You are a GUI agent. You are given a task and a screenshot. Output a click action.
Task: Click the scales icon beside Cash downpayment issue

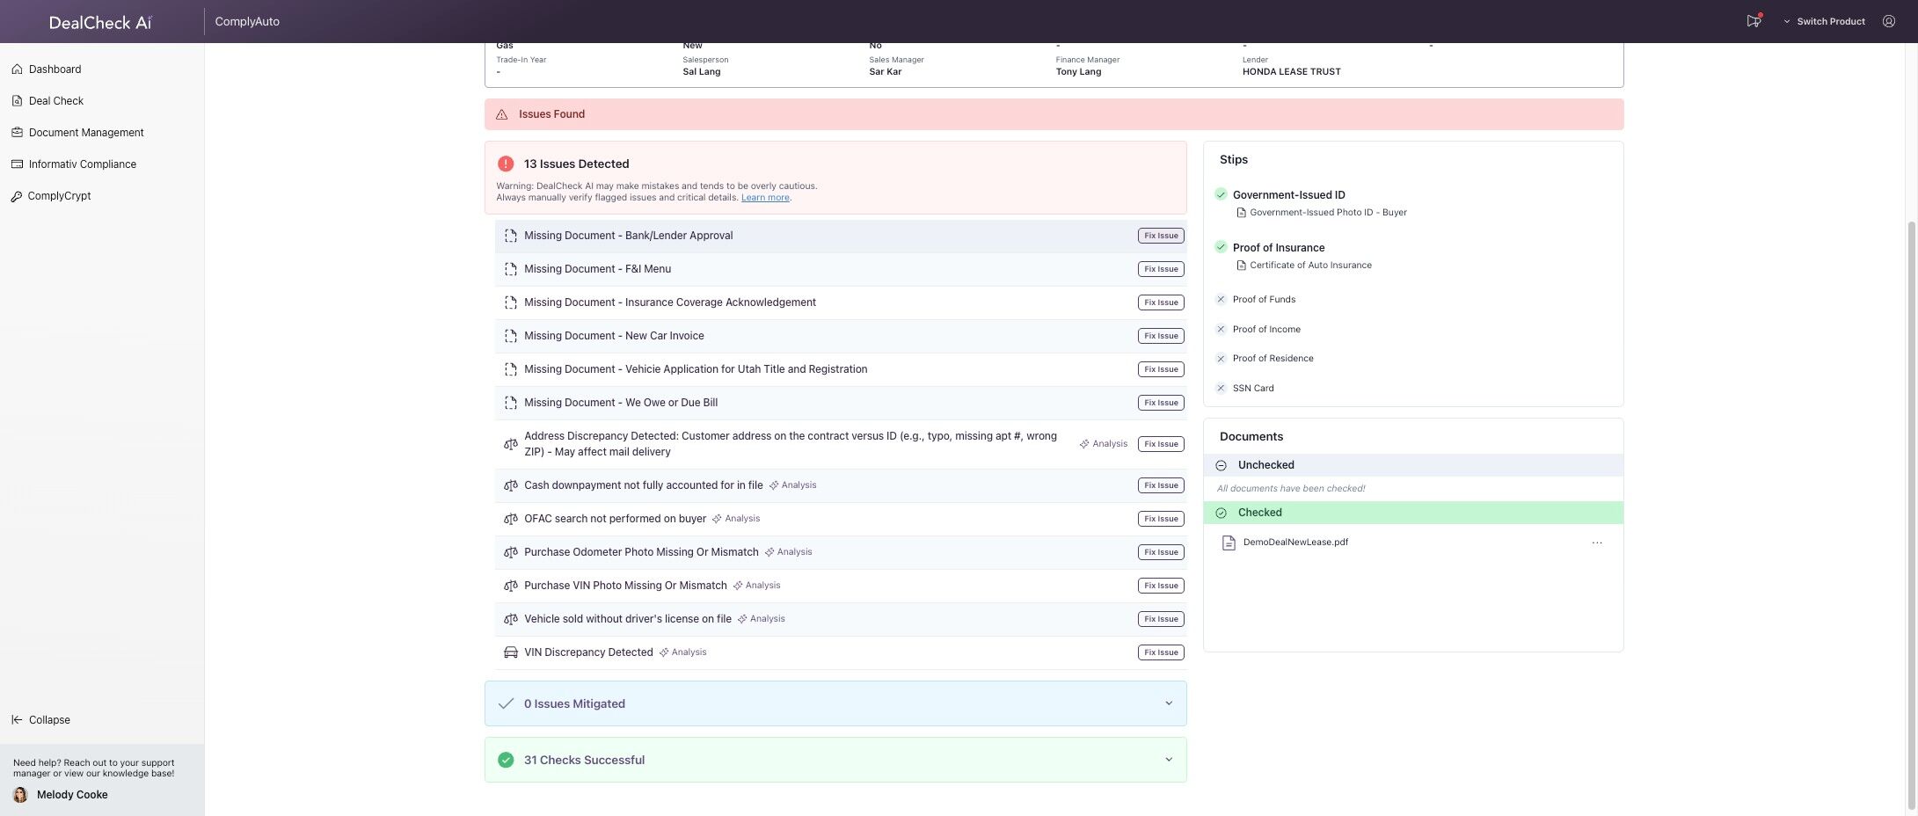(x=510, y=485)
